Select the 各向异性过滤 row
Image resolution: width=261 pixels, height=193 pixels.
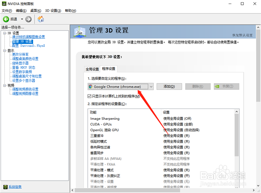pos(161,147)
